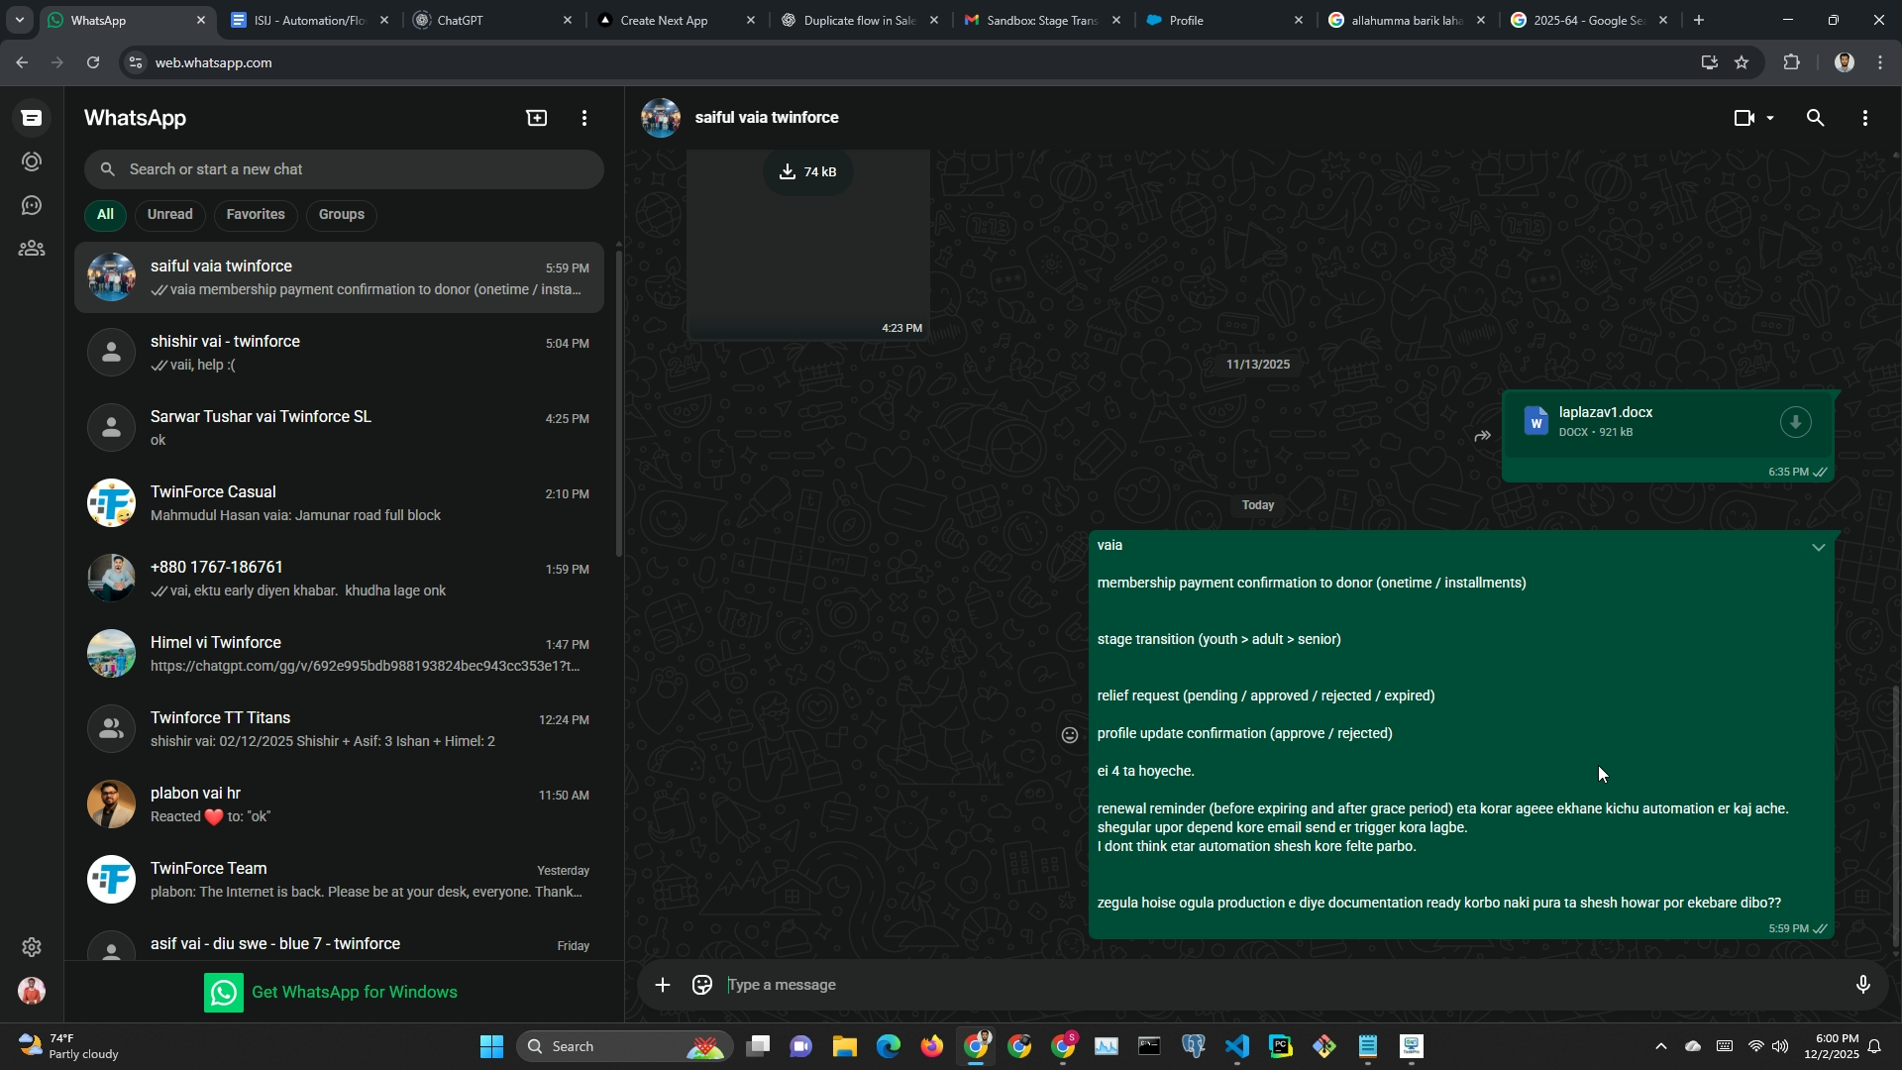Click the voice message microphone icon
The height and width of the screenshot is (1070, 1902).
(x=1862, y=985)
